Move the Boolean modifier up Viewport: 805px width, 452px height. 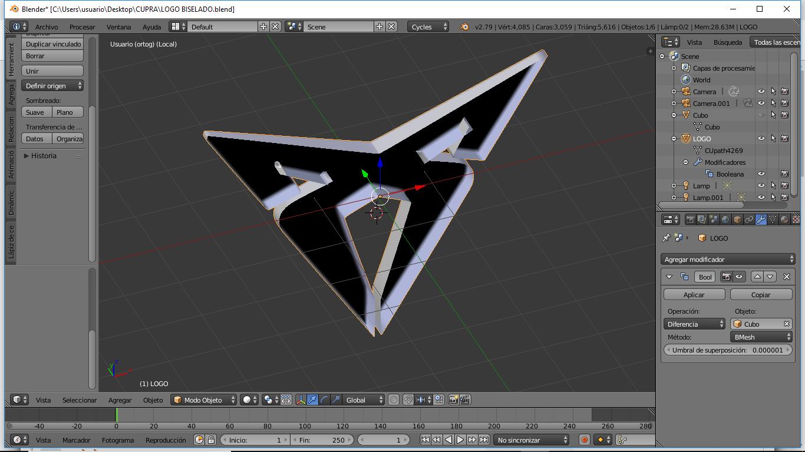[758, 277]
